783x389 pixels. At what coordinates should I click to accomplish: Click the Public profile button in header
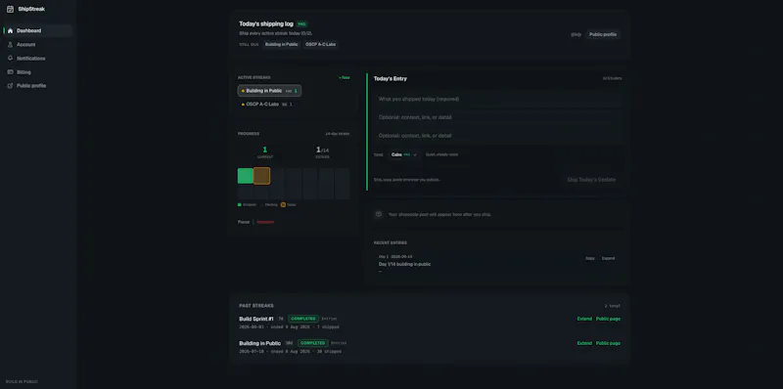pyautogui.click(x=603, y=34)
